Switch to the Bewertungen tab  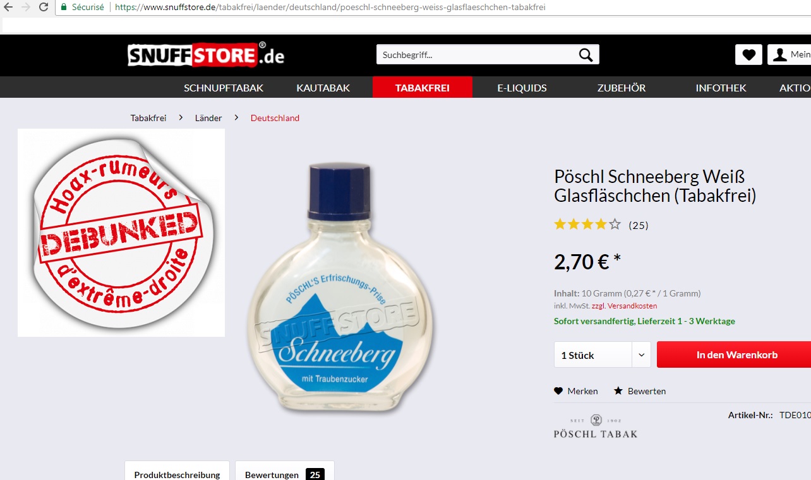285,471
